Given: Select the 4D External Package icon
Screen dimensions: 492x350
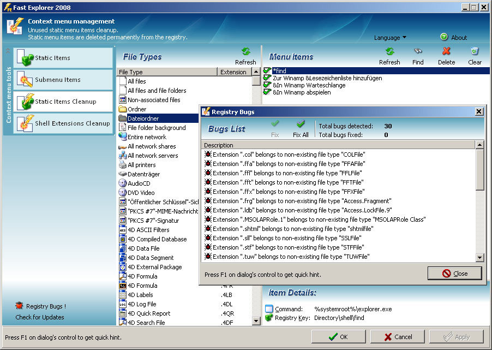Looking at the screenshot, I should [x=123, y=267].
